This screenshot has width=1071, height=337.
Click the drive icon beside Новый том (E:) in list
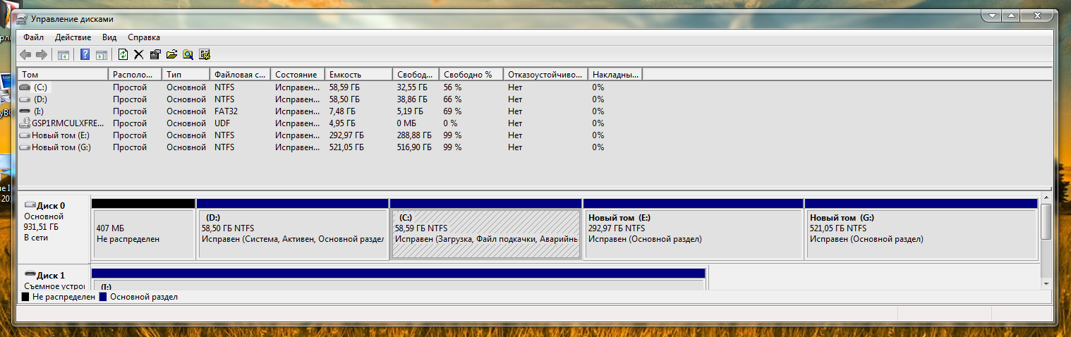coord(25,135)
